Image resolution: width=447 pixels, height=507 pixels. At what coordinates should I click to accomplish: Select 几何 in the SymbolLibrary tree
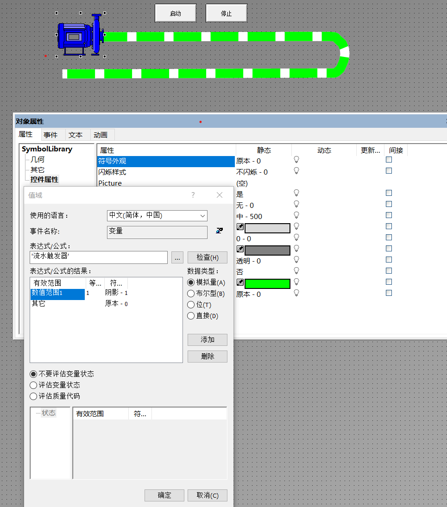pyautogui.click(x=37, y=160)
